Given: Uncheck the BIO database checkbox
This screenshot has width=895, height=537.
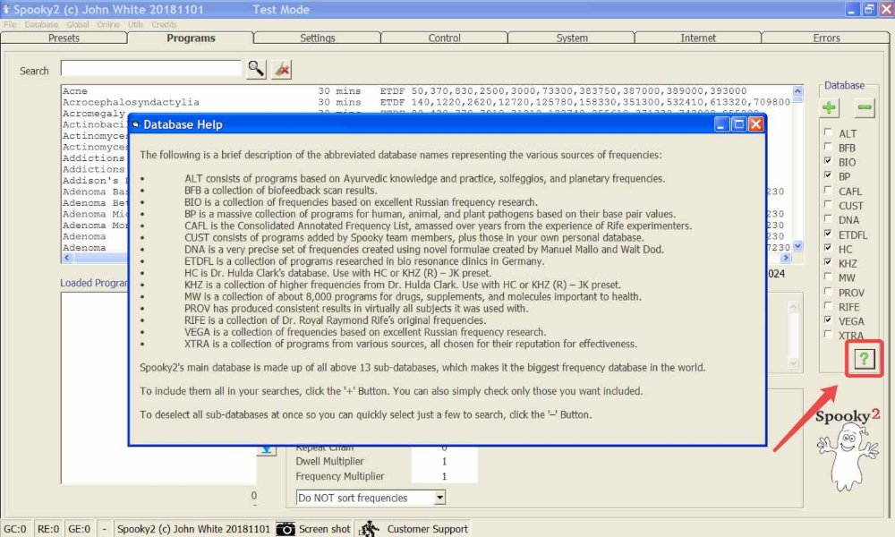Looking at the screenshot, I should click(828, 161).
